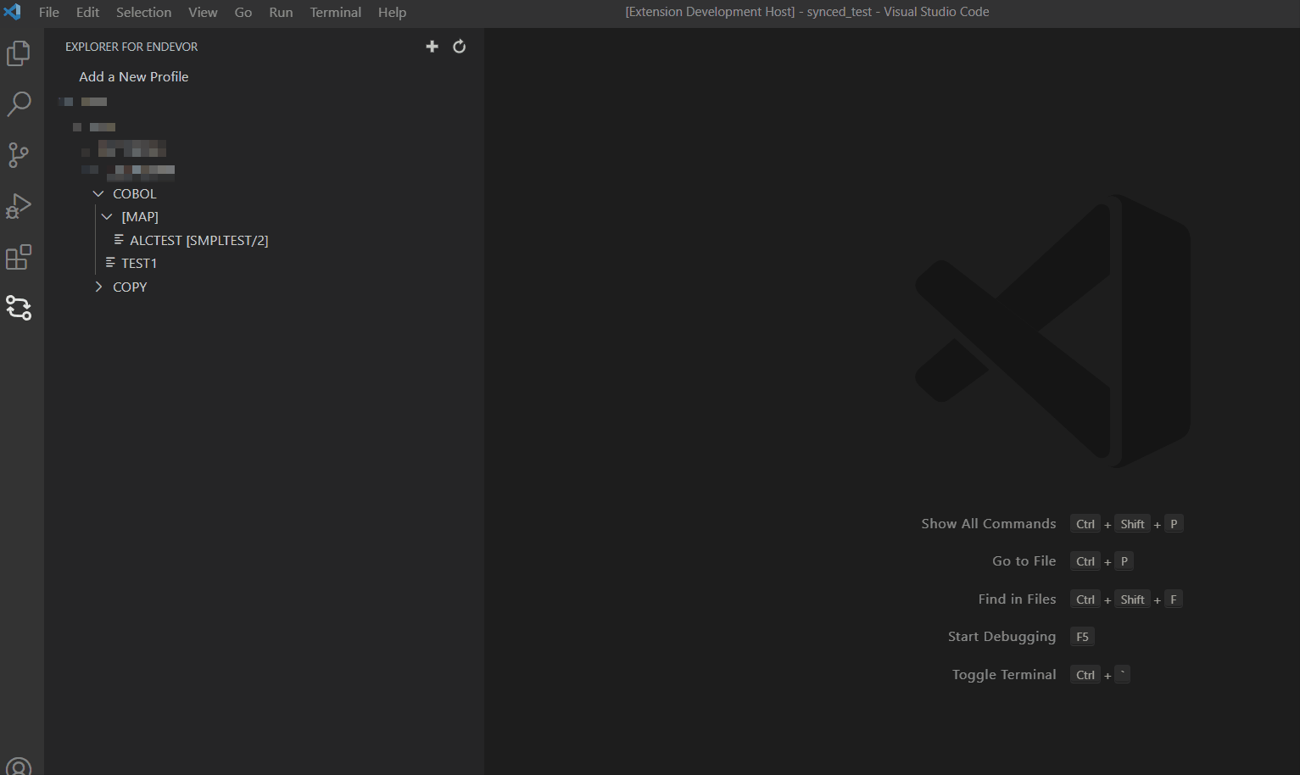Open the Extensions view icon
The width and height of the screenshot is (1300, 775).
tap(19, 257)
